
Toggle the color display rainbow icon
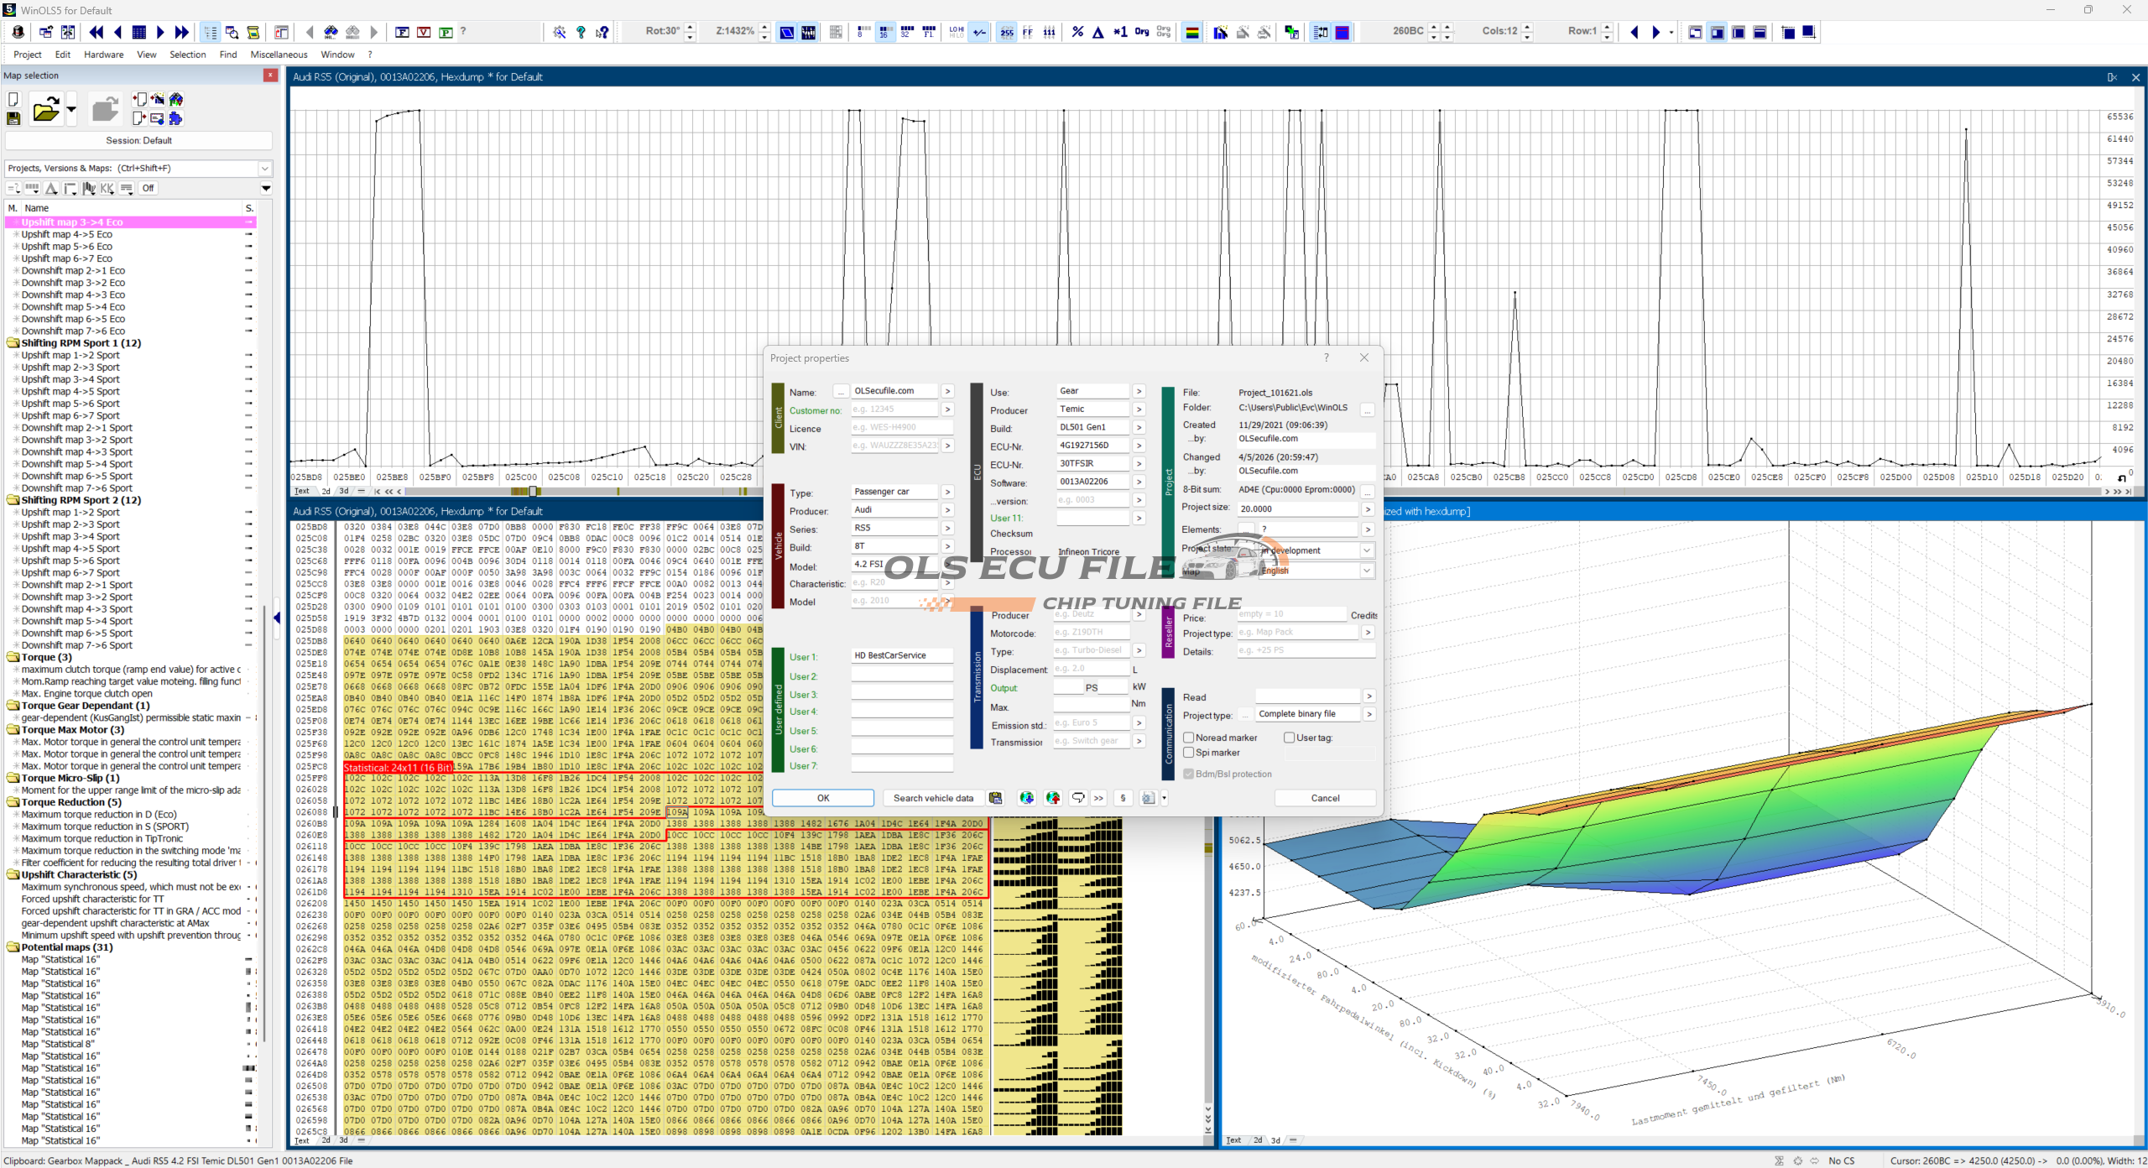point(1191,32)
